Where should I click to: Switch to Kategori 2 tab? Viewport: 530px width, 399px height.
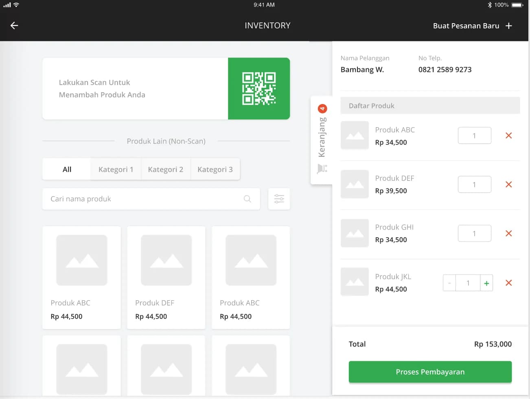[166, 169]
